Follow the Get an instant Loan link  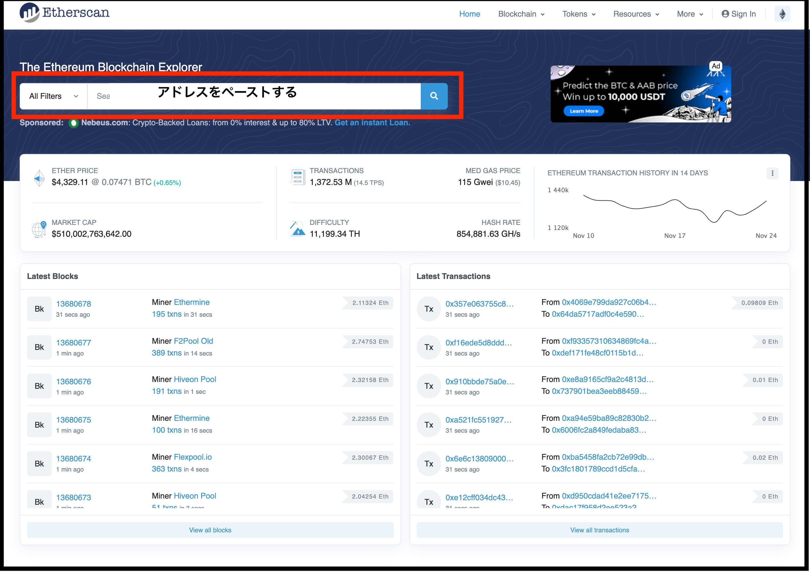point(372,123)
